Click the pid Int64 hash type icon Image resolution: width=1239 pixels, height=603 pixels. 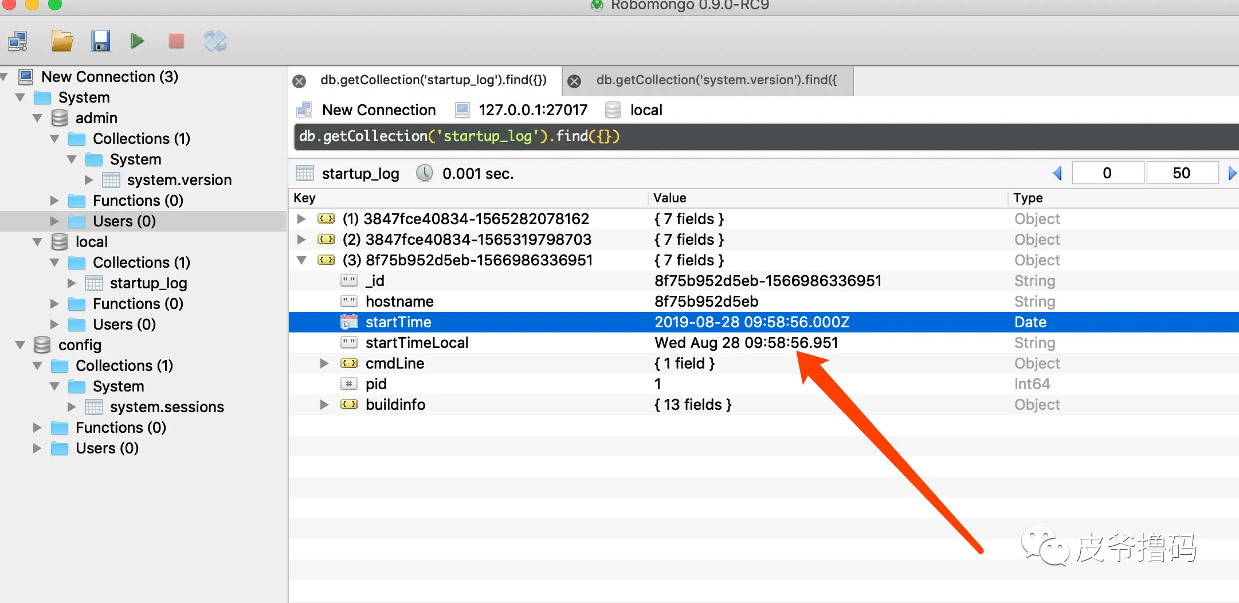[x=349, y=384]
